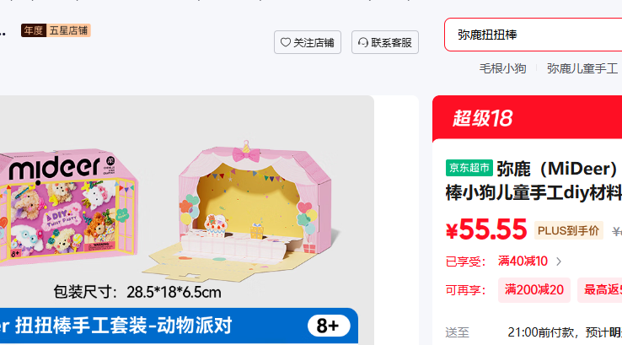The image size is (622, 345).
Task: Click the 8+ age badge on image
Action: coord(329,326)
